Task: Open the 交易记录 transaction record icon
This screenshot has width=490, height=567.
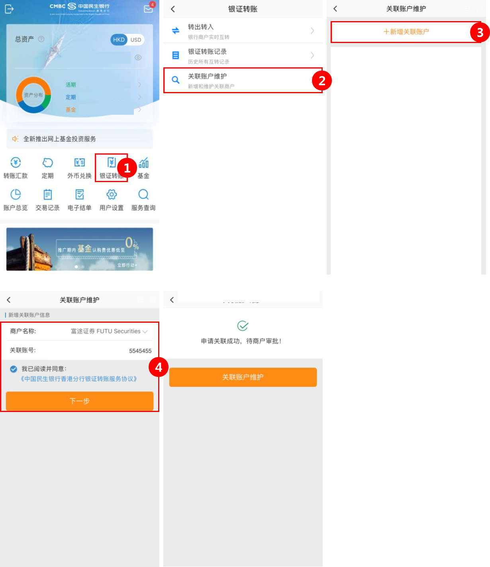Action: point(48,194)
